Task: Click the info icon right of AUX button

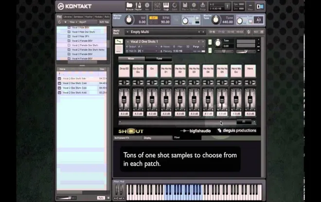Action: coord(262,32)
